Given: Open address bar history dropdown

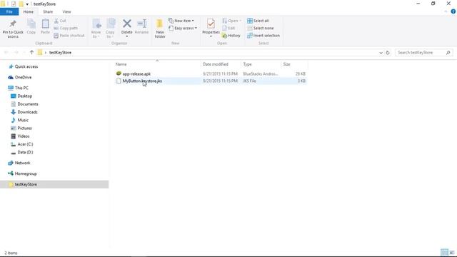Looking at the screenshot, I should (381, 53).
